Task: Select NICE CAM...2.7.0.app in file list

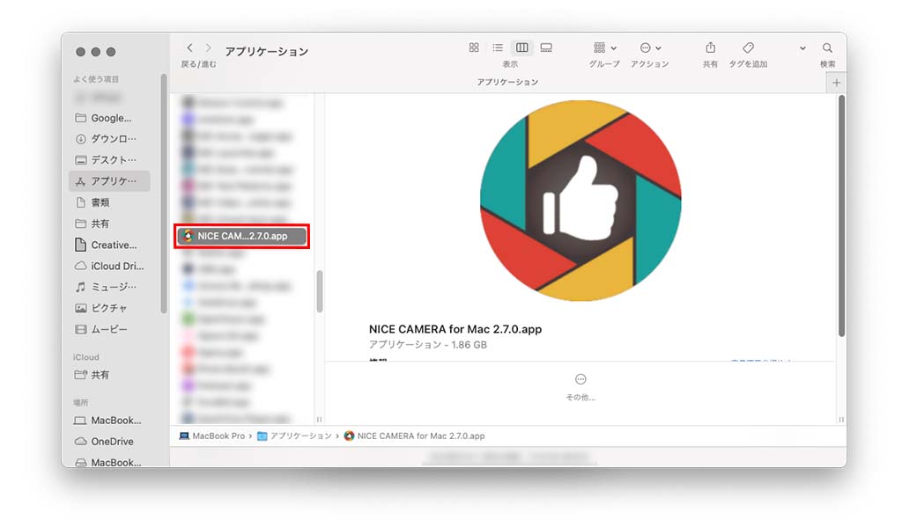Action: (241, 237)
